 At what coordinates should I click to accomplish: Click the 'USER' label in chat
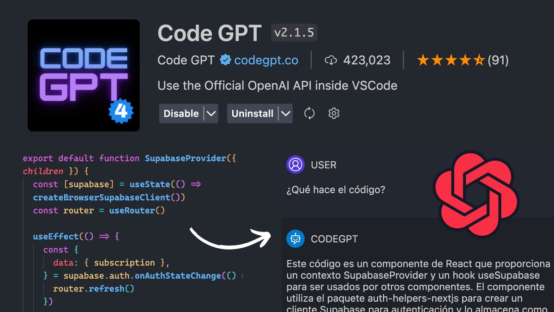(324, 165)
